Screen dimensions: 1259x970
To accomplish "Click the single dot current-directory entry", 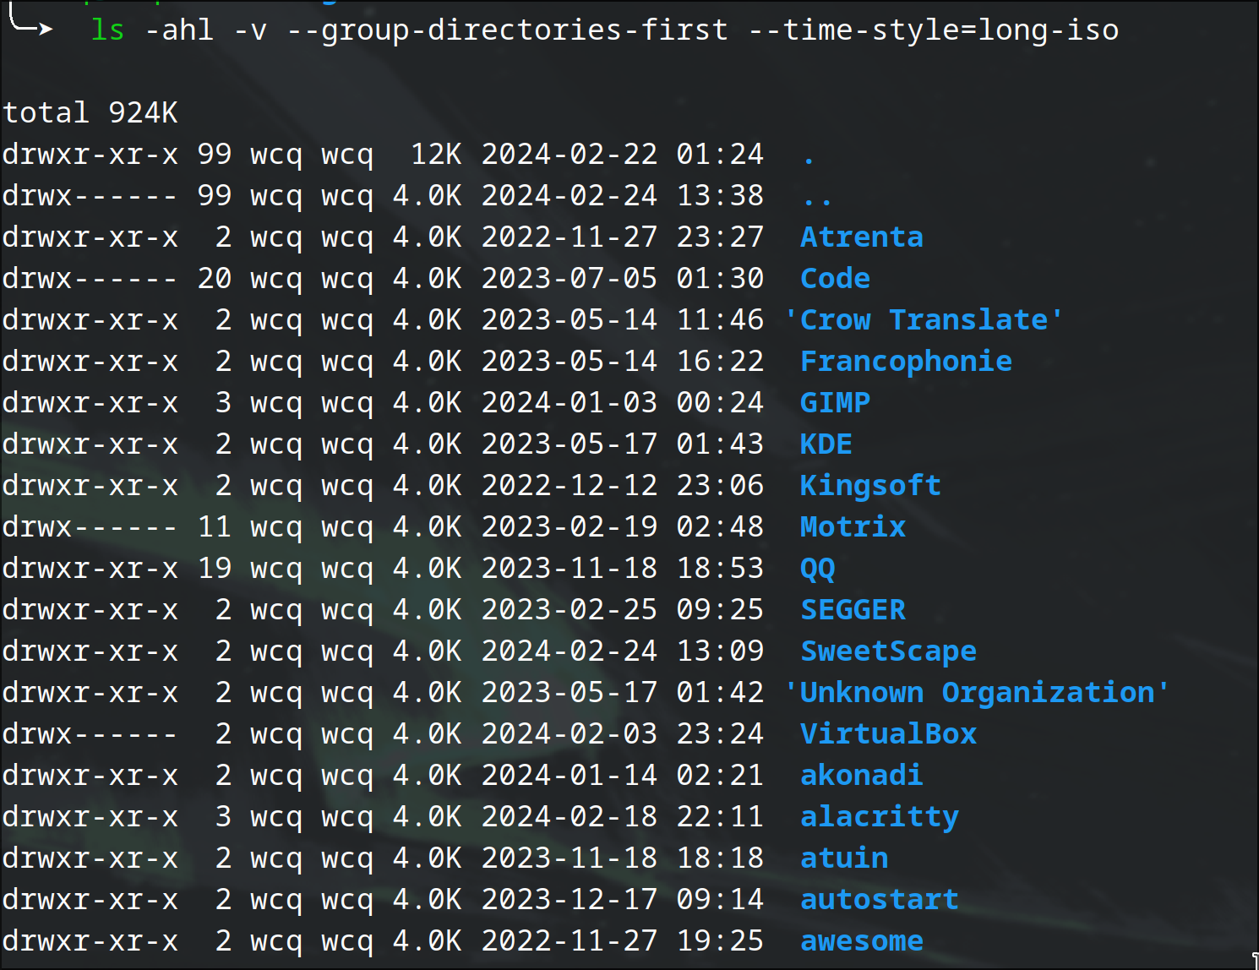I will click(x=809, y=160).
